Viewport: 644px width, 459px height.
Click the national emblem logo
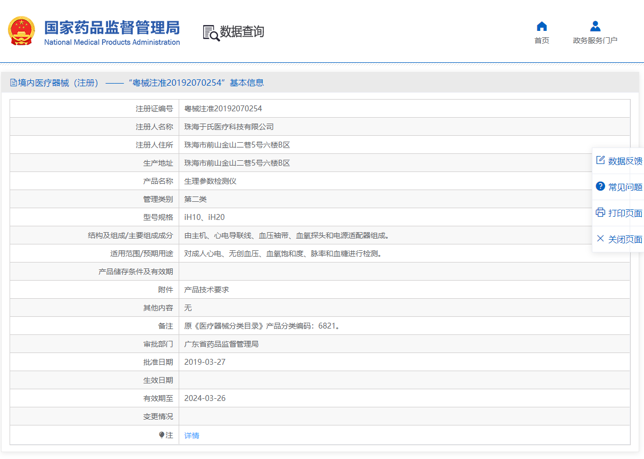pyautogui.click(x=21, y=31)
